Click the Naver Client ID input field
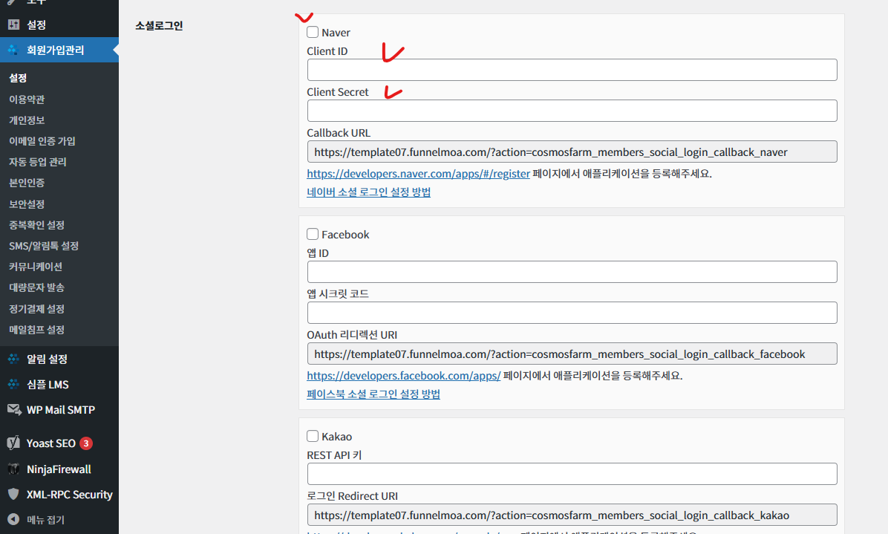 pyautogui.click(x=572, y=70)
